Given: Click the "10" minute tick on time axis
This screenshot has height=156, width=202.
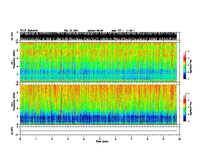Looking at the screenshot, I should 179,139.
